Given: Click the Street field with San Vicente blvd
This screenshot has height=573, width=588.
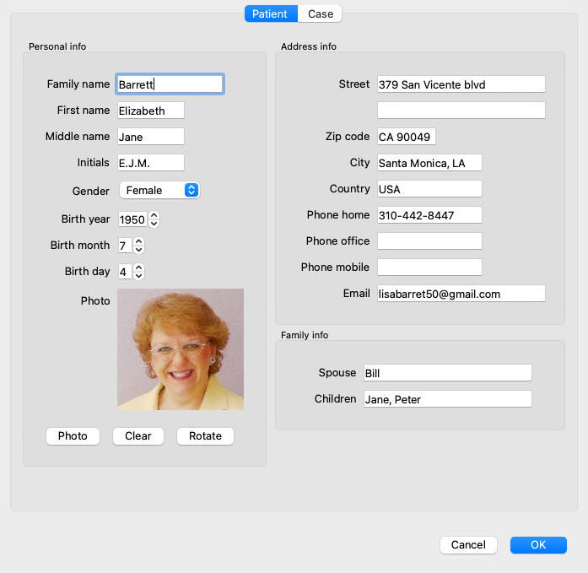Looking at the screenshot, I should point(461,84).
